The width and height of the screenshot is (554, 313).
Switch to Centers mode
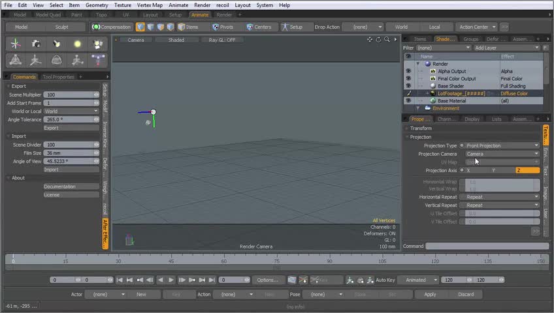pyautogui.click(x=259, y=27)
